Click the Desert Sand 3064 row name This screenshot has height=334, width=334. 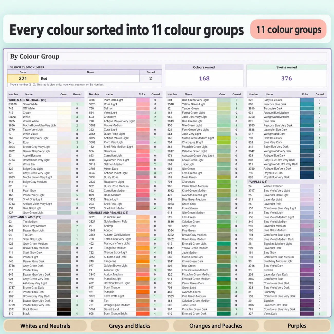tap(111, 309)
